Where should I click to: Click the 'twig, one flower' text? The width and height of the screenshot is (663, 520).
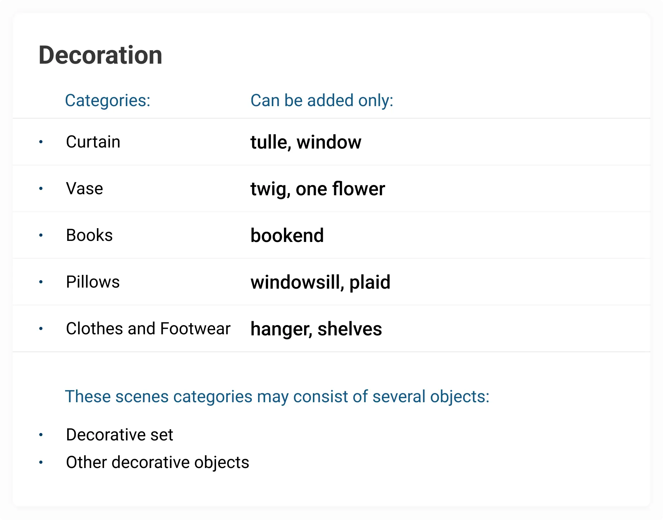318,189
